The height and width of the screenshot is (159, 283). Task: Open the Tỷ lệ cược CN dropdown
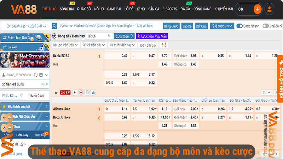[x=222, y=26]
